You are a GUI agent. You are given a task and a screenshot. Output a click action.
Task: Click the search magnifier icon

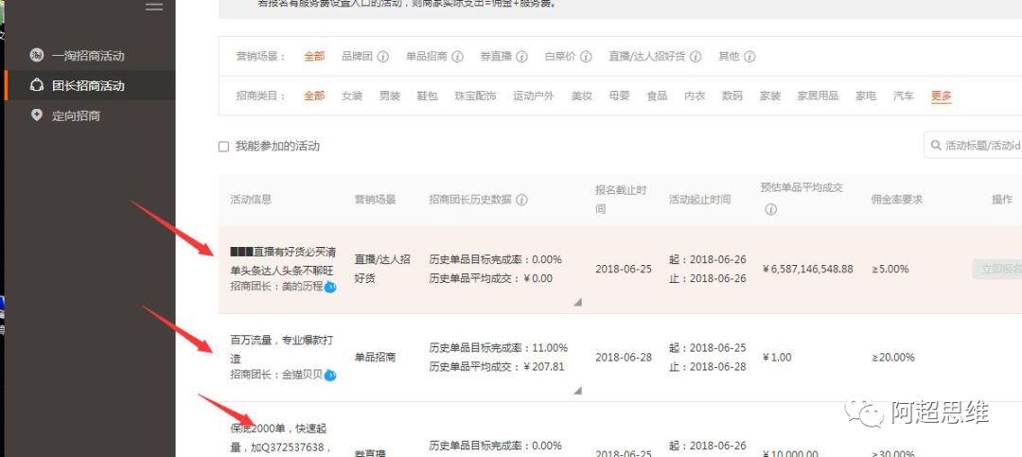(x=936, y=146)
